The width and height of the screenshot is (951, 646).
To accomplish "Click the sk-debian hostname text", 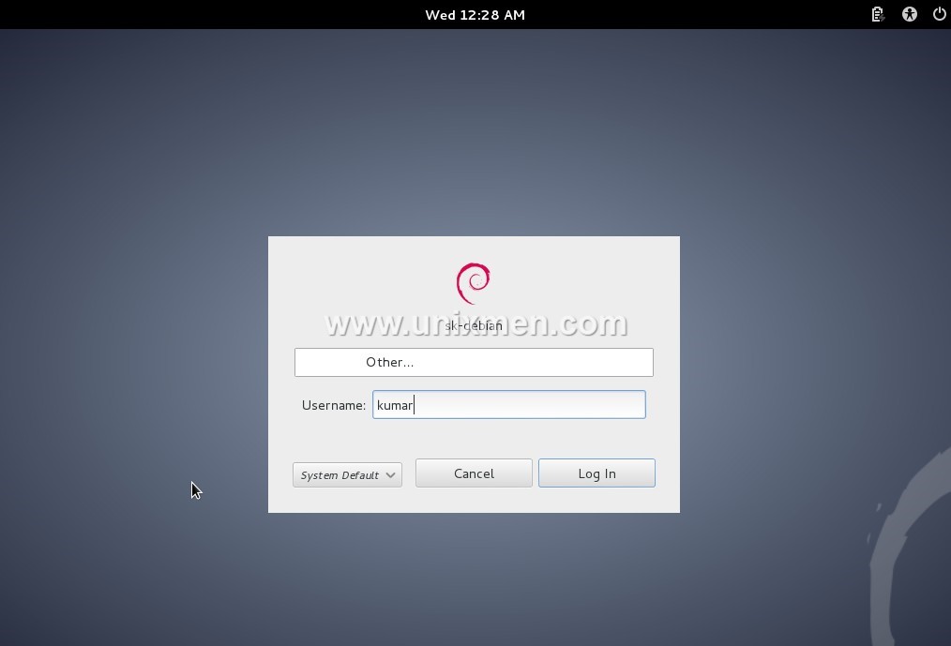I will (x=474, y=325).
